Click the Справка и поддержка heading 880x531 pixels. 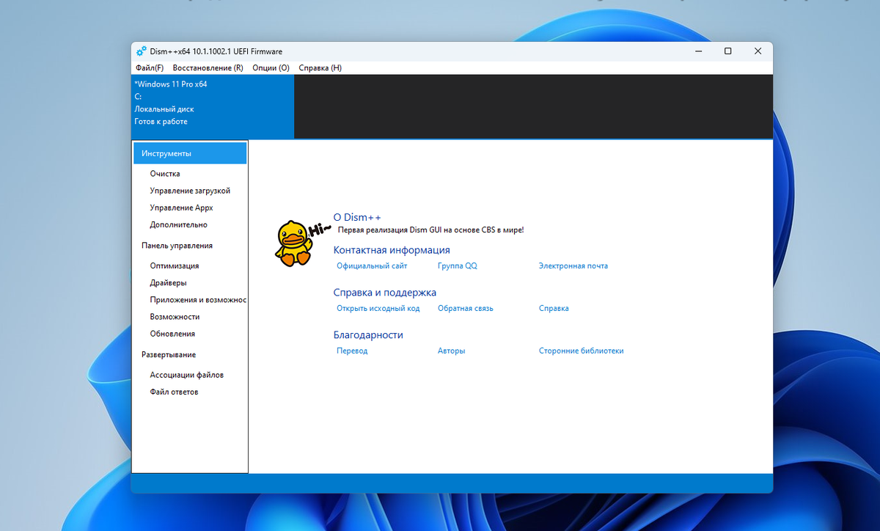[x=385, y=293]
